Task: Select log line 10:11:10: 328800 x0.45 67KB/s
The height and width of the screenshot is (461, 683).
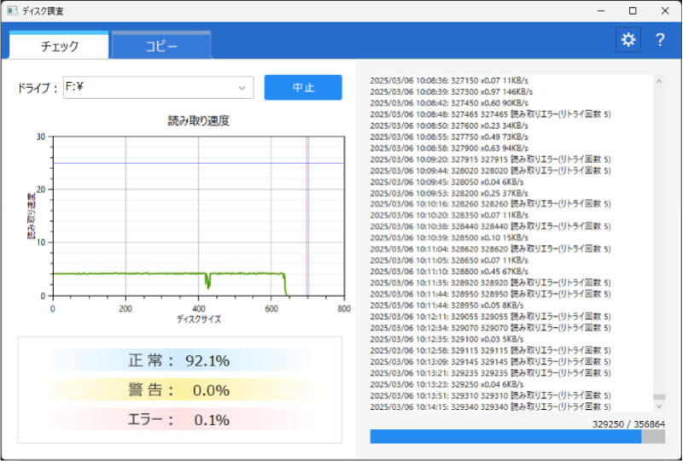Action: click(x=449, y=271)
